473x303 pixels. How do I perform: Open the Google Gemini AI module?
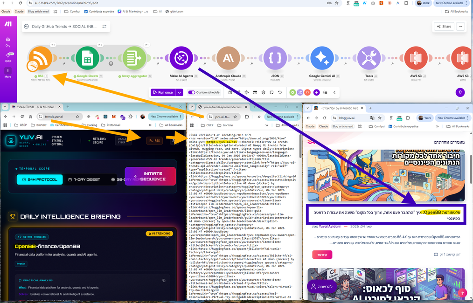322,58
